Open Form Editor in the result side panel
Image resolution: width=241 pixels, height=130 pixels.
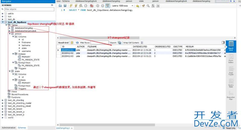tap(231, 59)
